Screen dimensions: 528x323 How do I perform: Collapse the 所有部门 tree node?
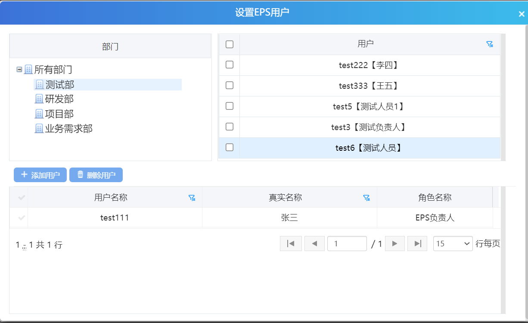[19, 69]
